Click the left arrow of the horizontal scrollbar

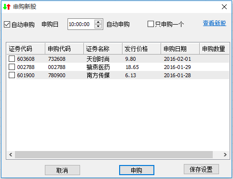[x=11, y=155]
